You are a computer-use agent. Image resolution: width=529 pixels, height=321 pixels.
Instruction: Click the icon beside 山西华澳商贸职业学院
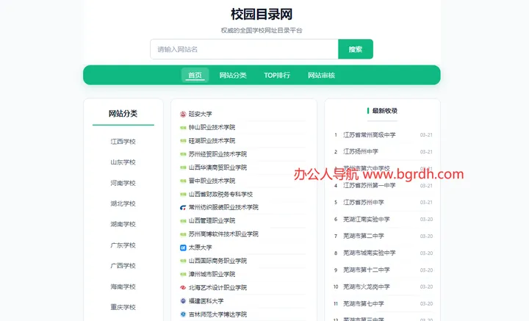click(x=183, y=167)
